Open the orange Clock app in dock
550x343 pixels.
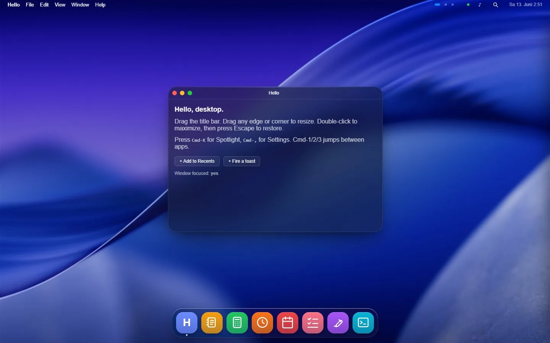[262, 323]
